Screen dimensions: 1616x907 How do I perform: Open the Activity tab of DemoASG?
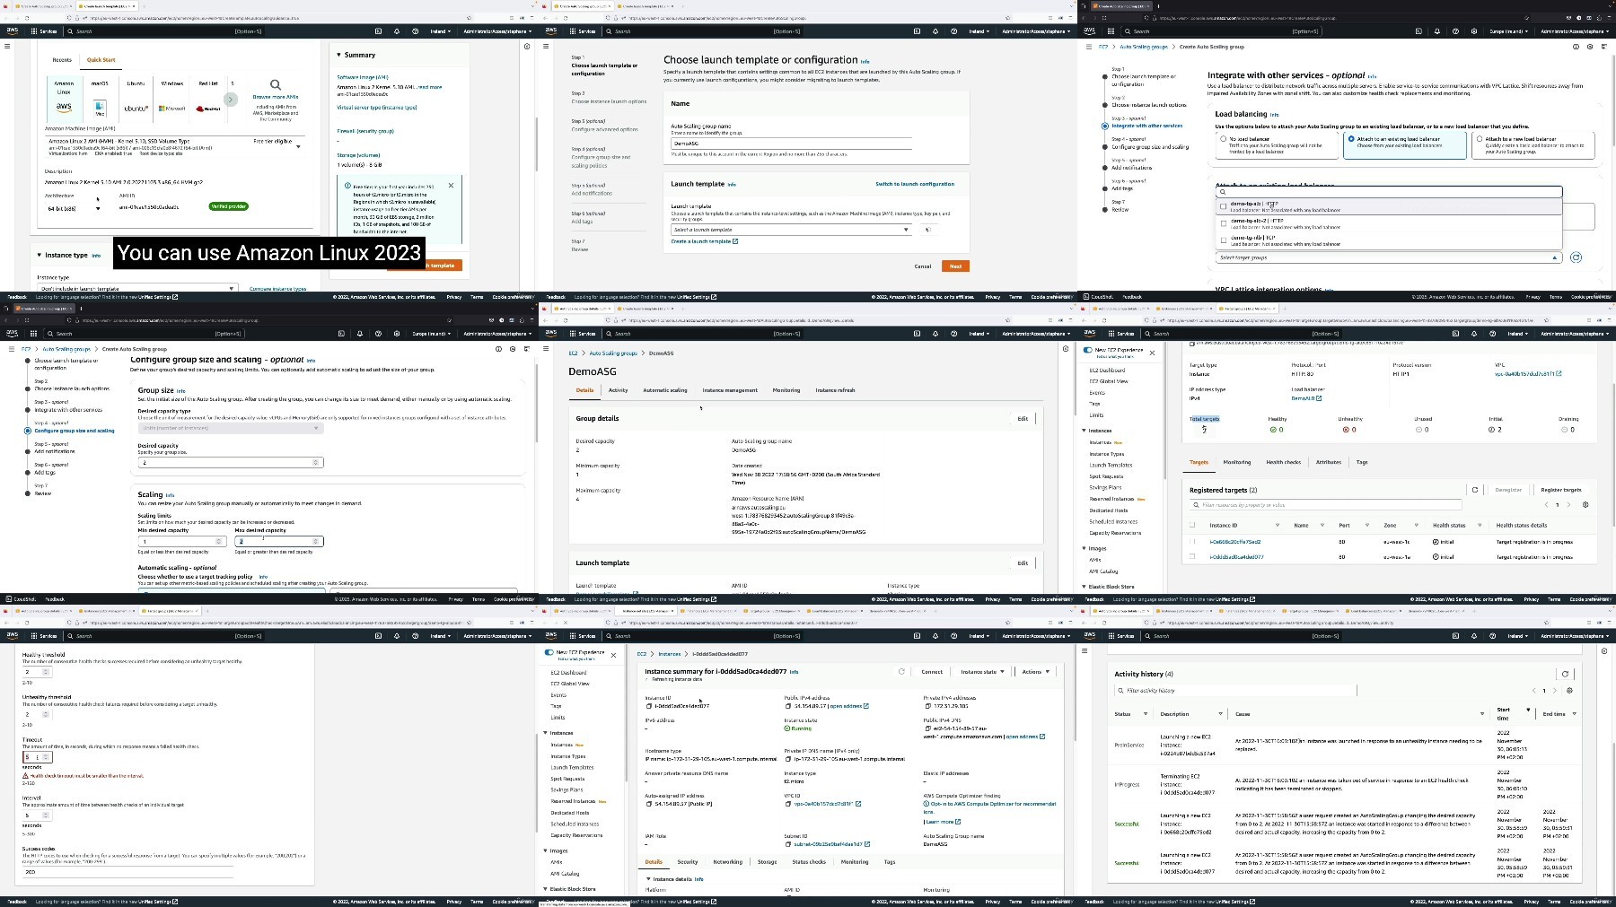[x=619, y=390]
